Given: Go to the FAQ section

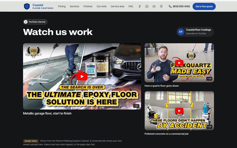Looking at the screenshot, I should tap(131, 6).
